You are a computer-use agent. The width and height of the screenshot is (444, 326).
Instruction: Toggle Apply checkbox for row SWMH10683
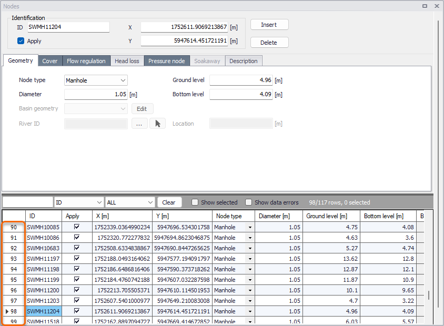pos(76,248)
